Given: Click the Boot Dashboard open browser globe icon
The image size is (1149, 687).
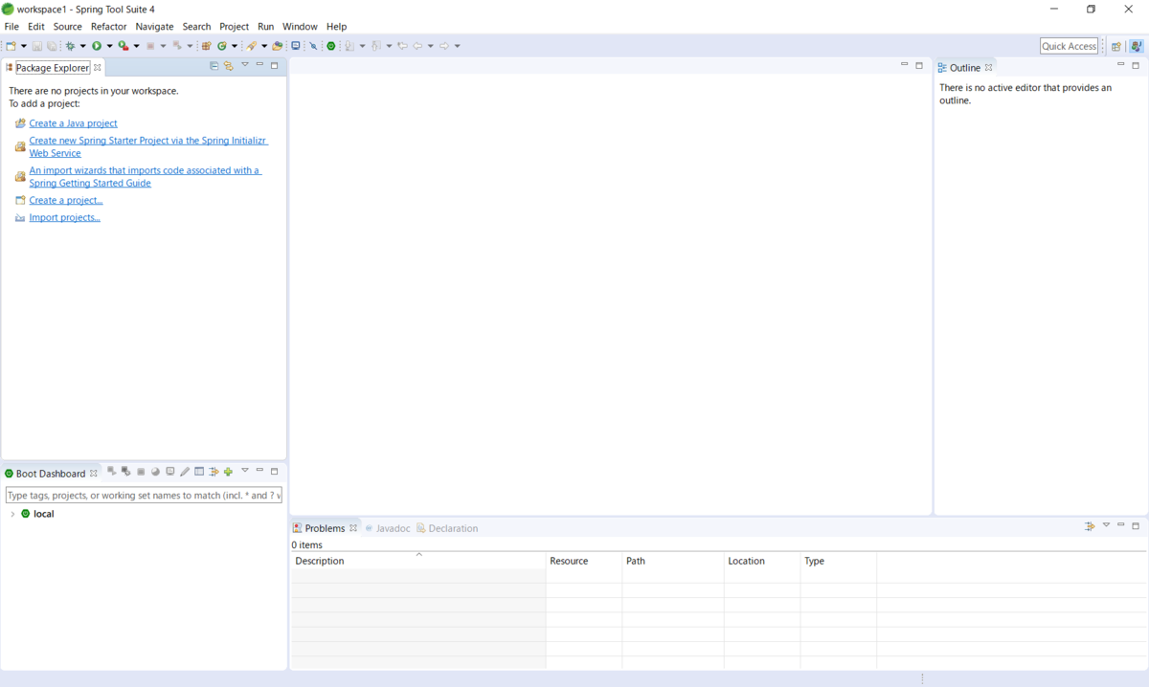Looking at the screenshot, I should (155, 472).
